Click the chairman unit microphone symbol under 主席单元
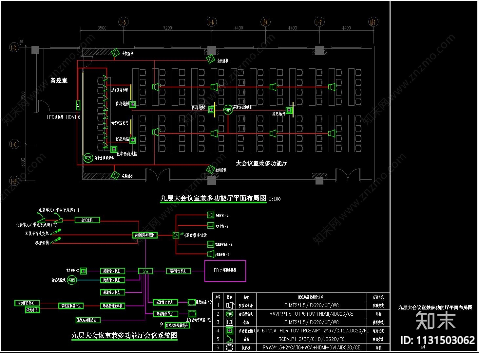 58,217
